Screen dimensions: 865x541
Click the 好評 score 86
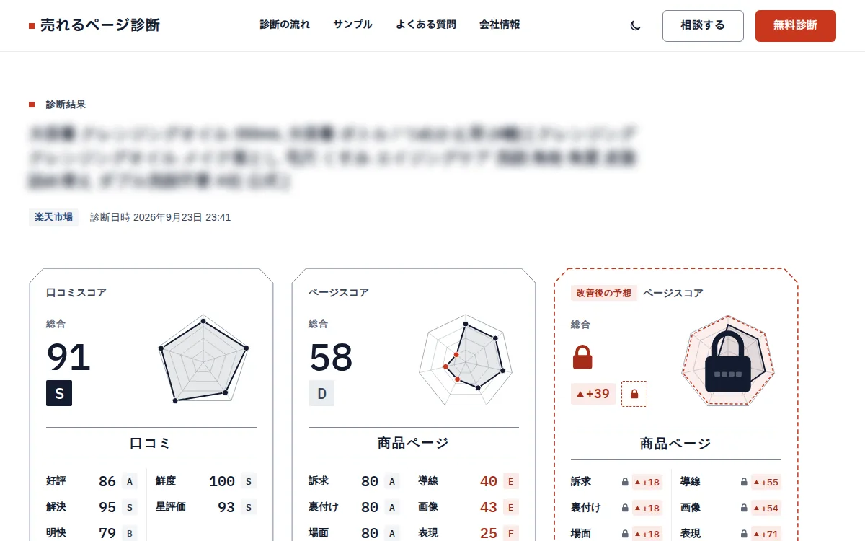107,481
